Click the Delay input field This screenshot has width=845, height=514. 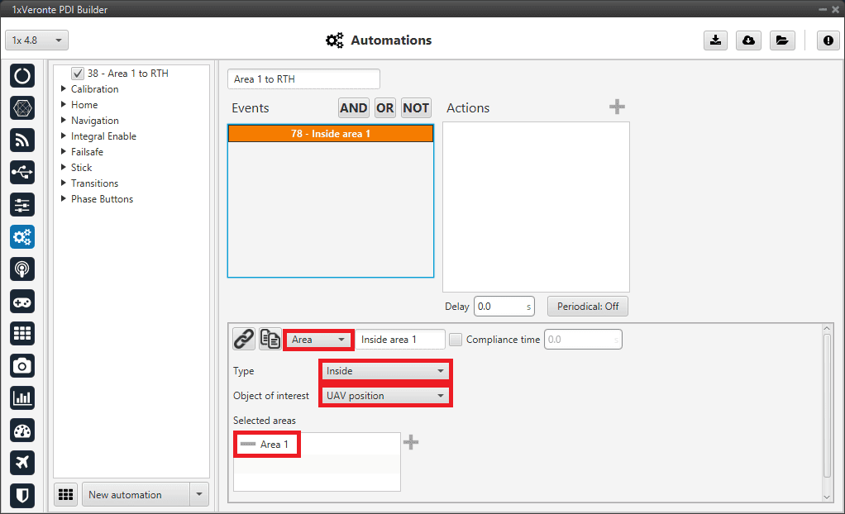pyautogui.click(x=503, y=307)
